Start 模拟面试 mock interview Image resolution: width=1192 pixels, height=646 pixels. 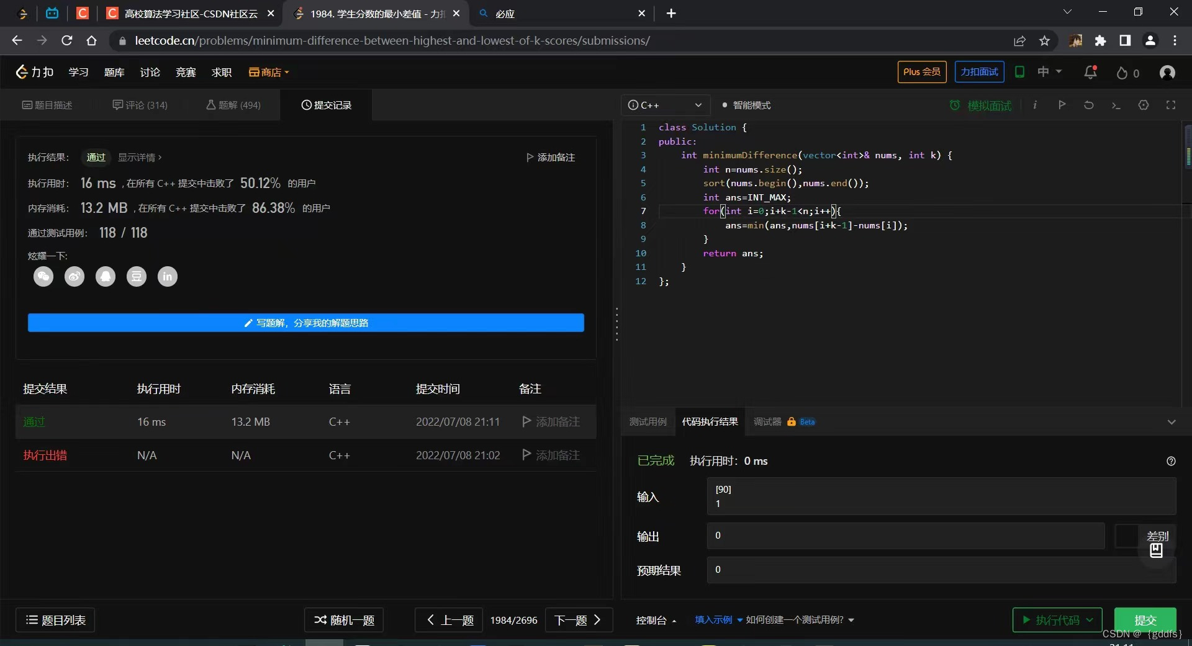tap(982, 105)
